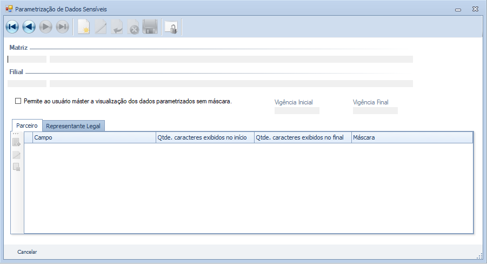Sort by the Campo column header
The height and width of the screenshot is (264, 487).
tap(95, 137)
